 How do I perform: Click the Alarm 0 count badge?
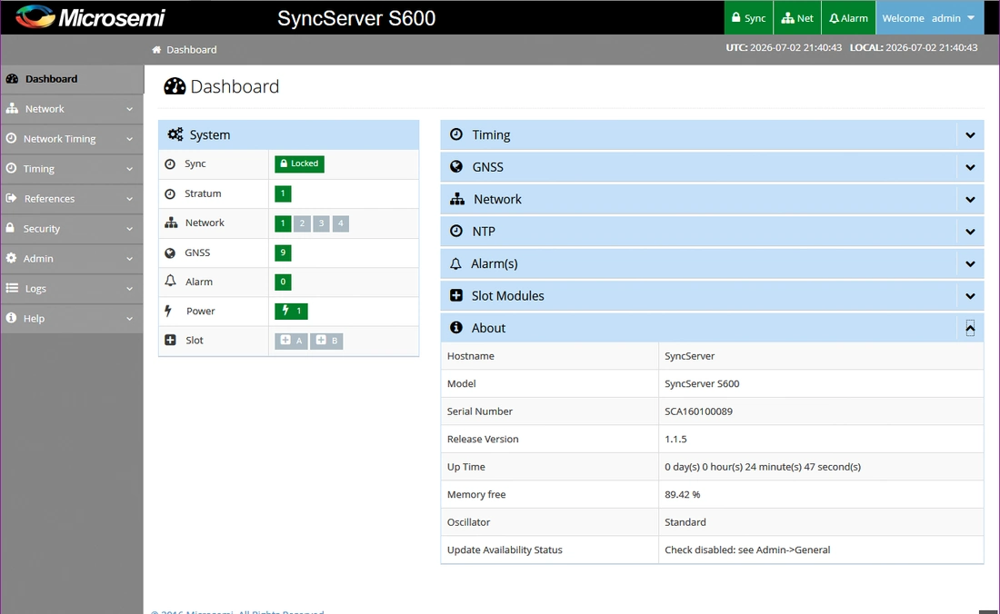283,282
